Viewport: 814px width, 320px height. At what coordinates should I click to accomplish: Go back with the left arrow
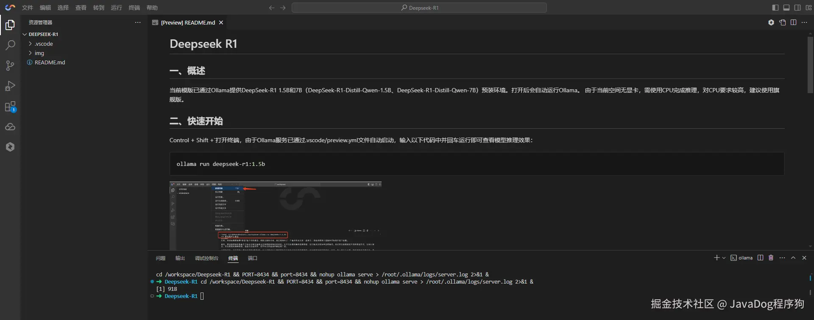(272, 8)
